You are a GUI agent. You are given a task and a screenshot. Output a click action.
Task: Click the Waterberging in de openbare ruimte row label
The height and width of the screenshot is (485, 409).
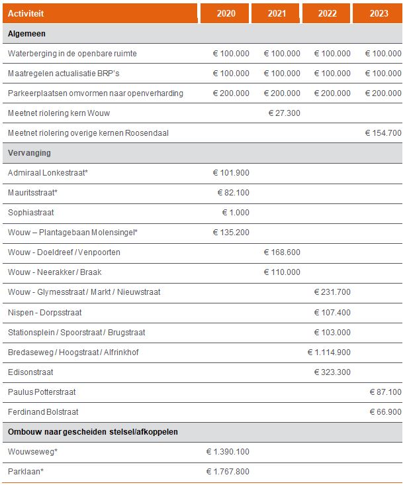tap(72, 54)
